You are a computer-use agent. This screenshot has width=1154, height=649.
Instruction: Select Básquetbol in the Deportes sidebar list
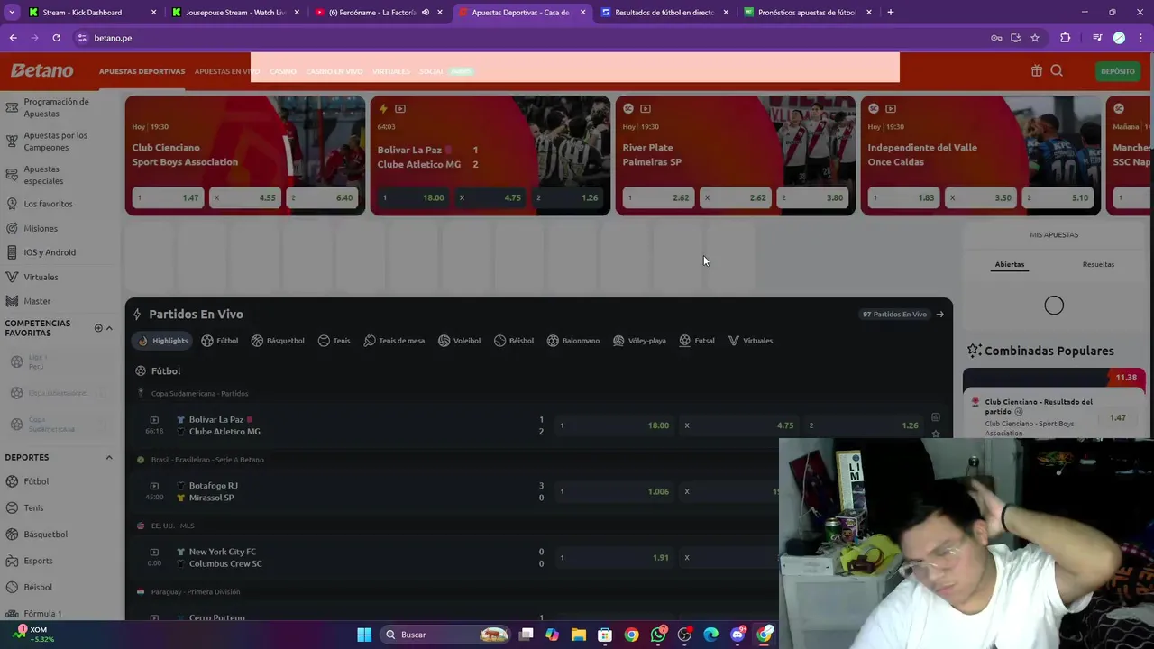coord(45,535)
